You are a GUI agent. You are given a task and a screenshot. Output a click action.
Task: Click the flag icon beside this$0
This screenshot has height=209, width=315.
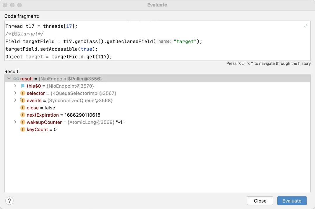pos(23,86)
